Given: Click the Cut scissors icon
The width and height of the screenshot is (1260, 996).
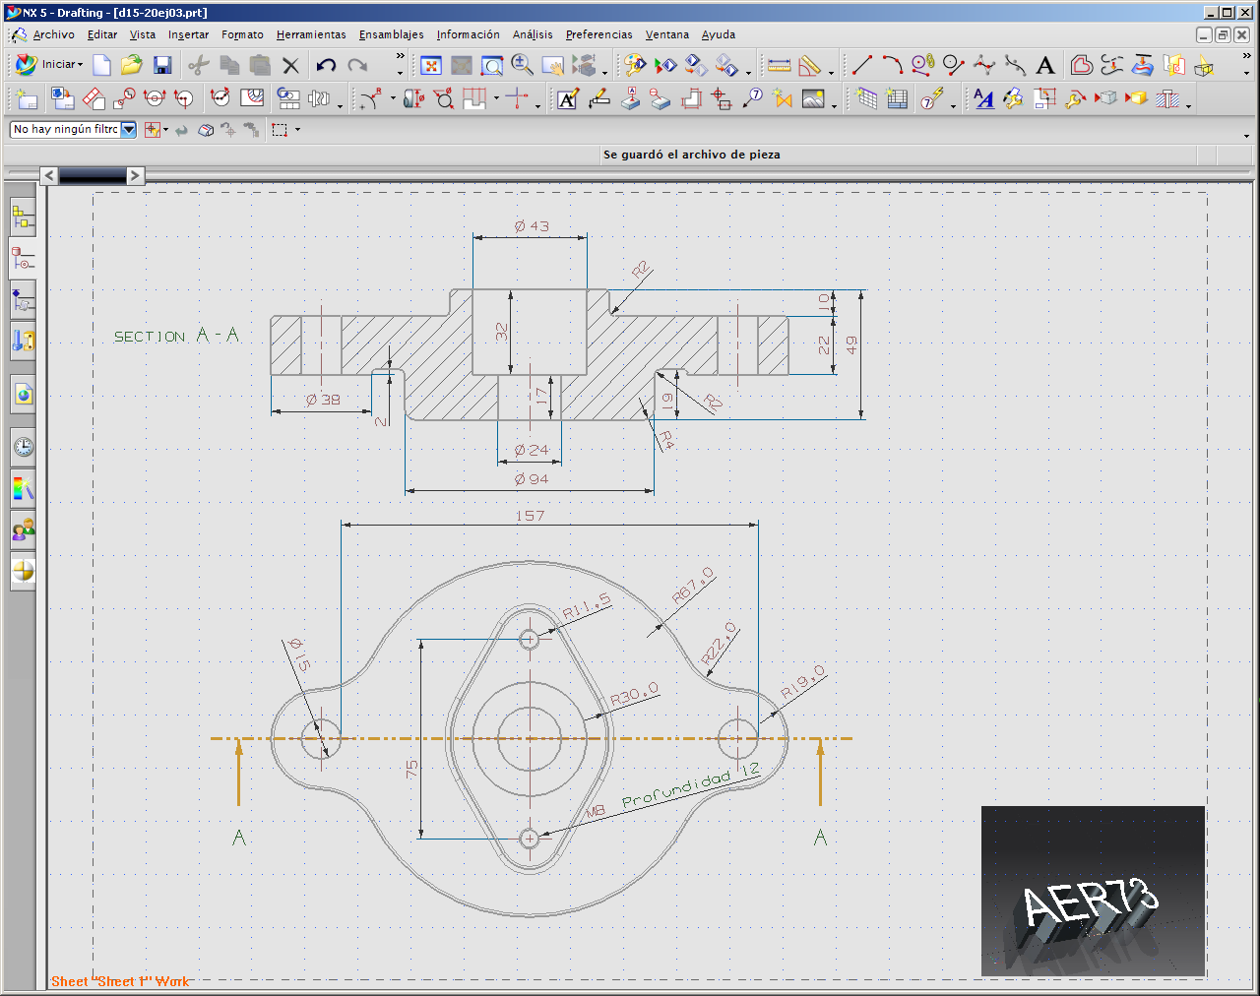Looking at the screenshot, I should [x=199, y=65].
